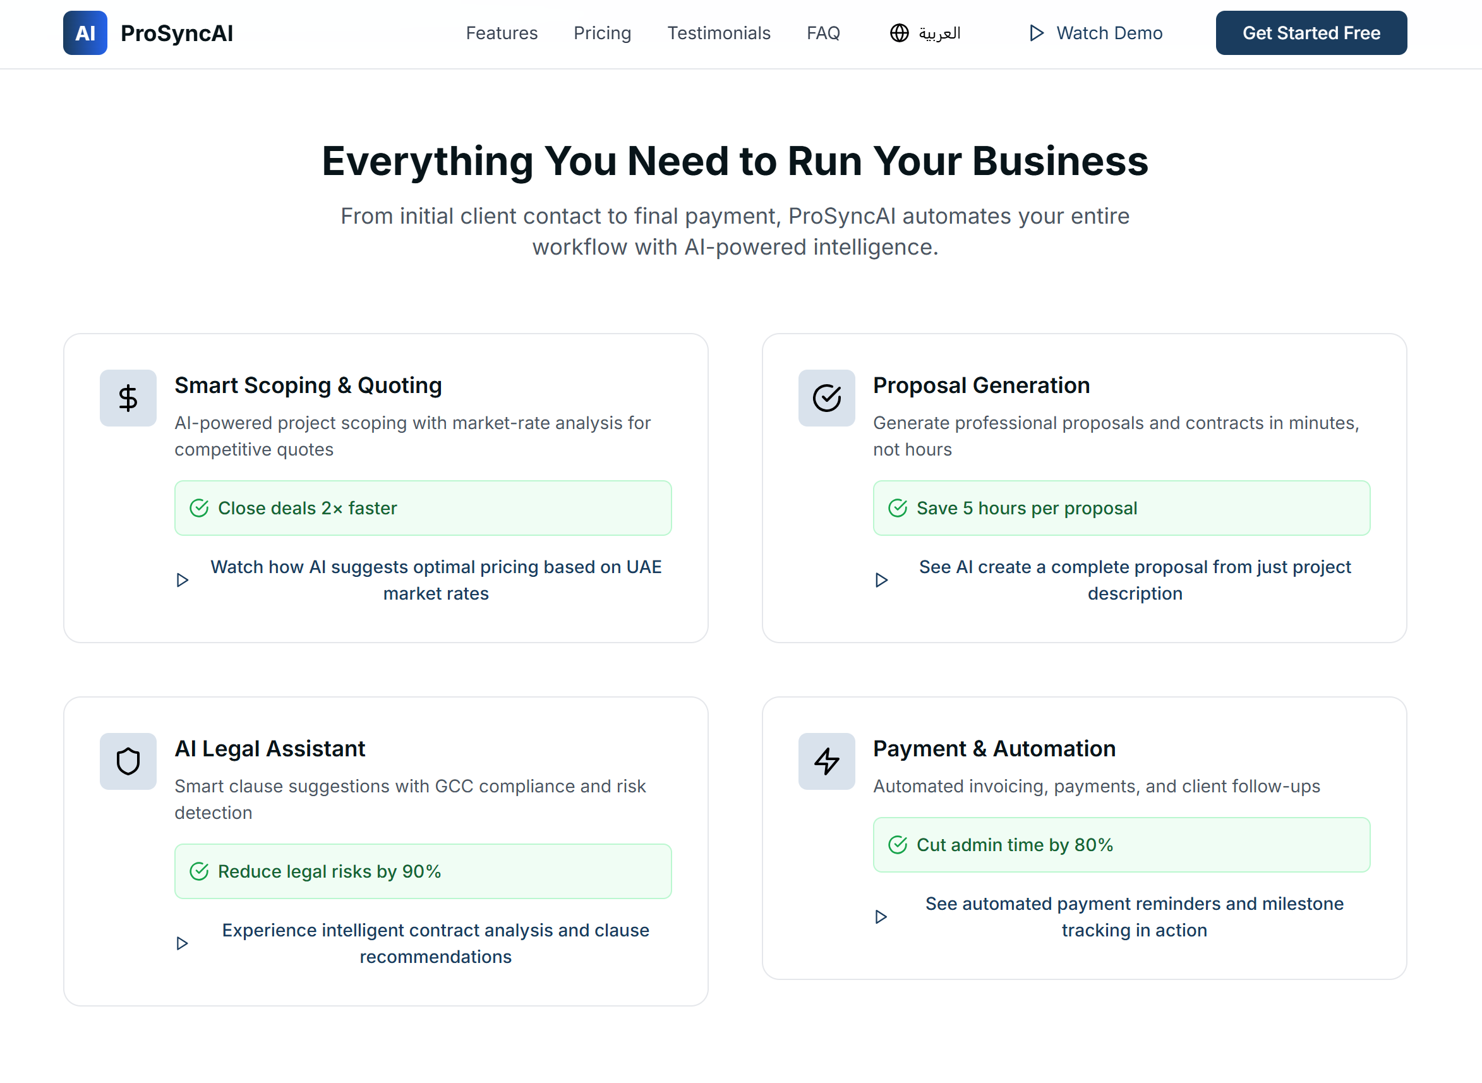Click the play icon next to Watch Demo
The width and height of the screenshot is (1482, 1083).
pyautogui.click(x=1035, y=33)
